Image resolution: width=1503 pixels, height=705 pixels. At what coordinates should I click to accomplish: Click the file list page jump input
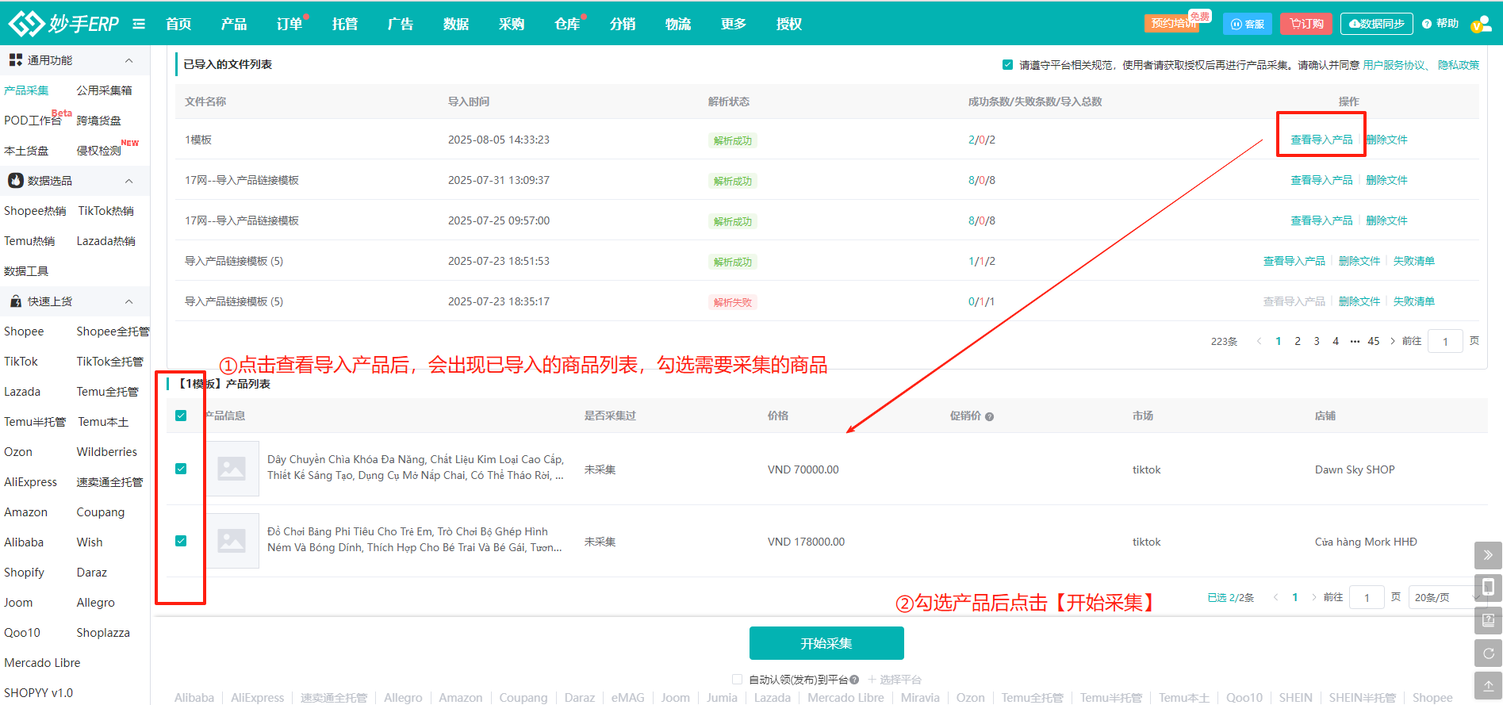[x=1445, y=341]
